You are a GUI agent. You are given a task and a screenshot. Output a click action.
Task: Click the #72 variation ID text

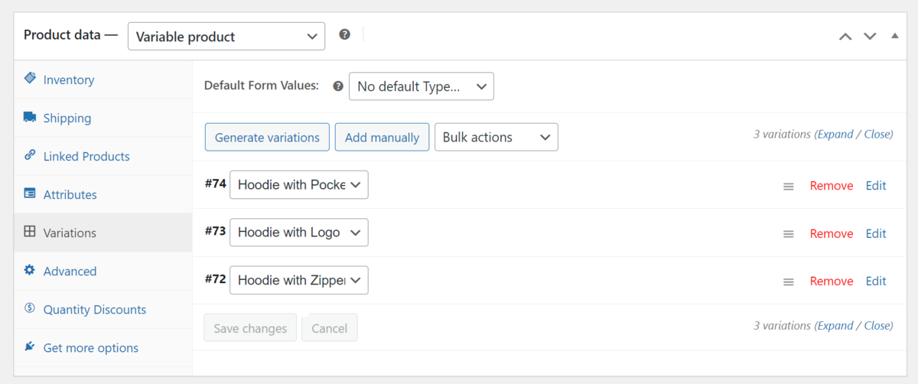(x=215, y=278)
